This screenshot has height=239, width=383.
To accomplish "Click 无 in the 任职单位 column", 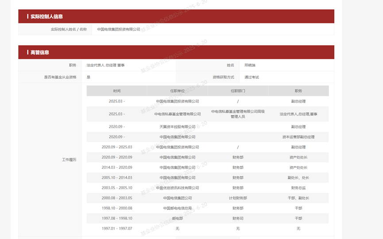I will pos(178,228).
